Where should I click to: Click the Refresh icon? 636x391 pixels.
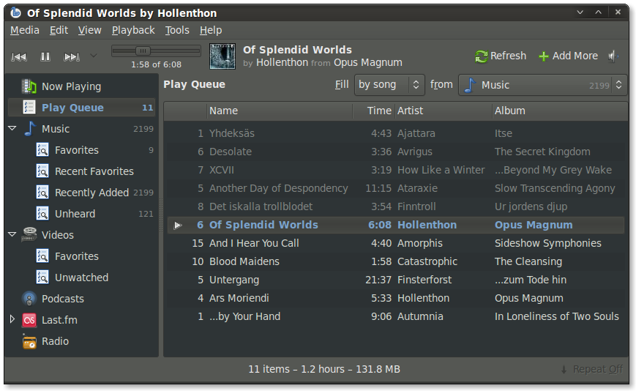(481, 56)
